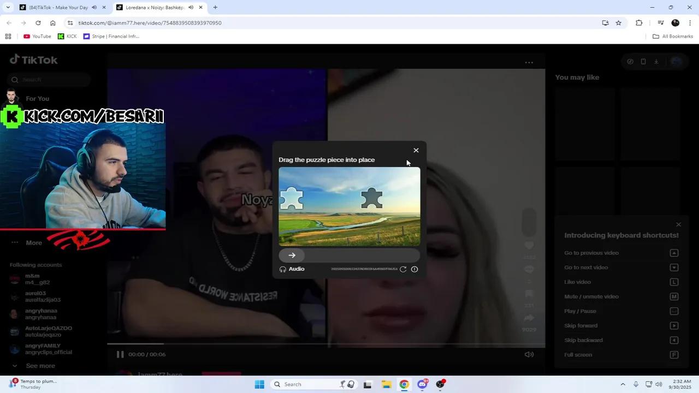Open Chrome extensions puzzle icon
The width and height of the screenshot is (699, 393).
[639, 23]
